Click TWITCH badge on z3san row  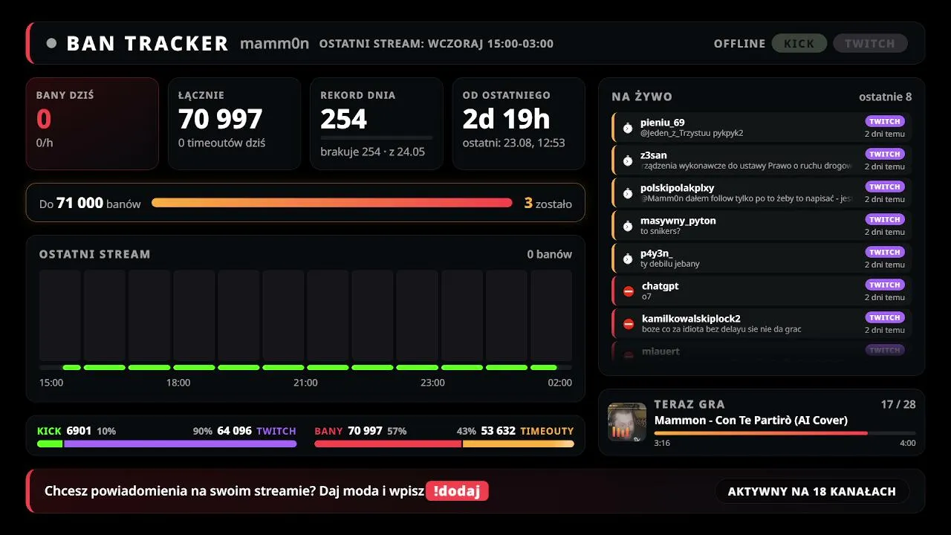pyautogui.click(x=885, y=154)
